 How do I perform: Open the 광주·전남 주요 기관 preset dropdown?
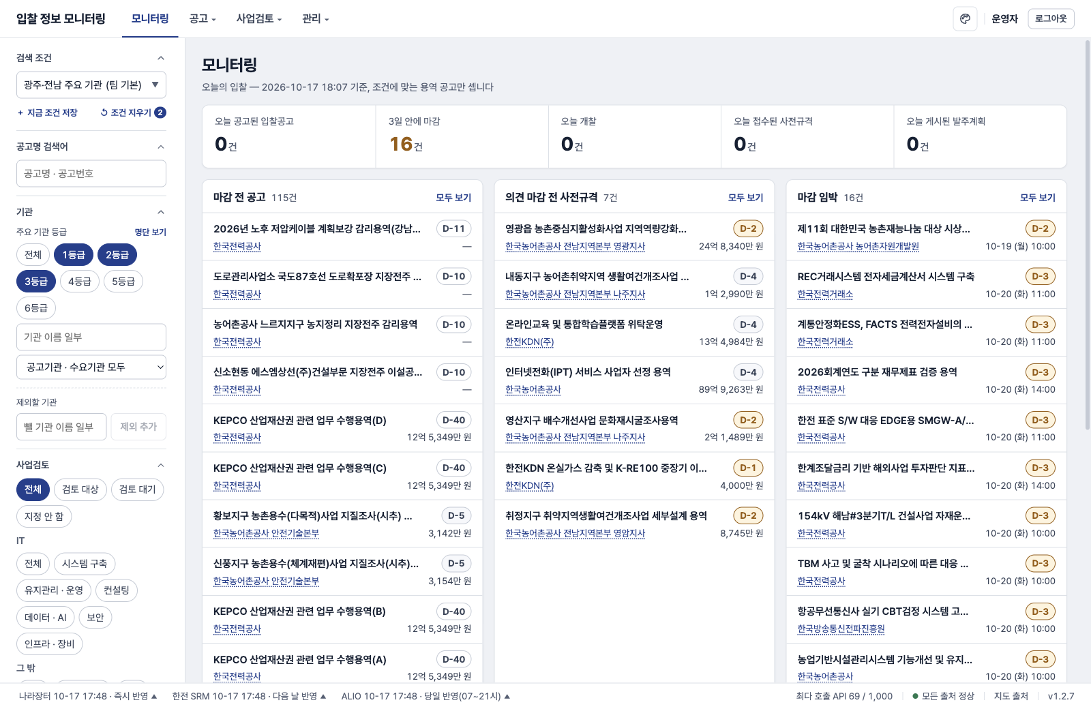tap(91, 85)
